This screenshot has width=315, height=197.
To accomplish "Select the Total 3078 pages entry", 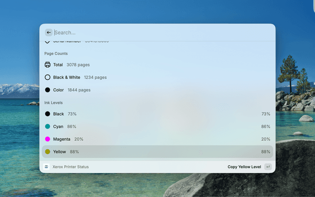I will [71, 65].
